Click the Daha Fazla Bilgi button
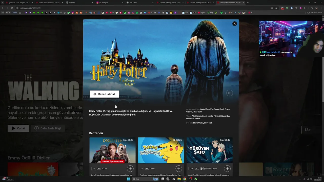The height and width of the screenshot is (182, 324). pos(48,128)
